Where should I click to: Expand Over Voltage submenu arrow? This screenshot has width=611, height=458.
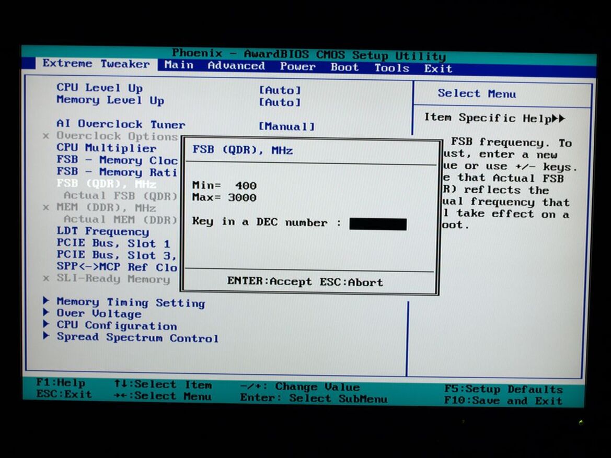[46, 312]
